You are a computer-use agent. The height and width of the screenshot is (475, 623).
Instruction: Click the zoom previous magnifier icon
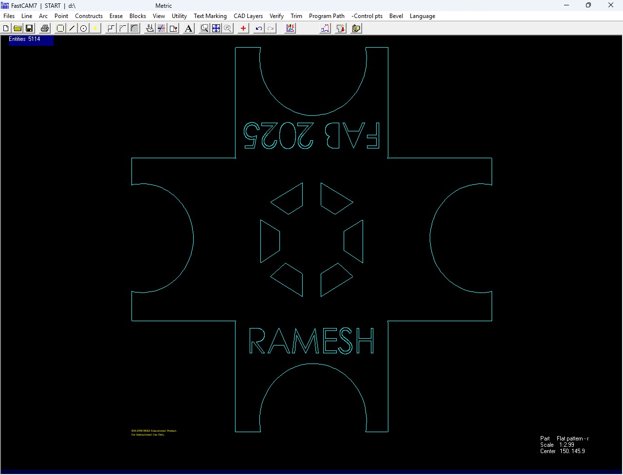tap(228, 28)
